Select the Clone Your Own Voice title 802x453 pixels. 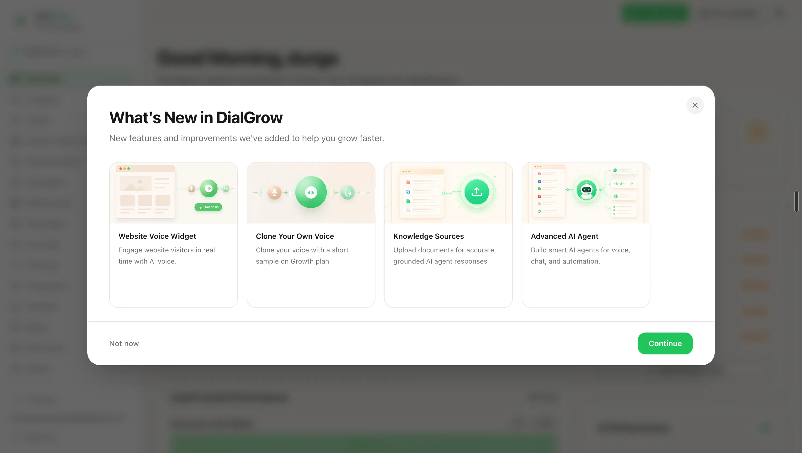[295, 236]
